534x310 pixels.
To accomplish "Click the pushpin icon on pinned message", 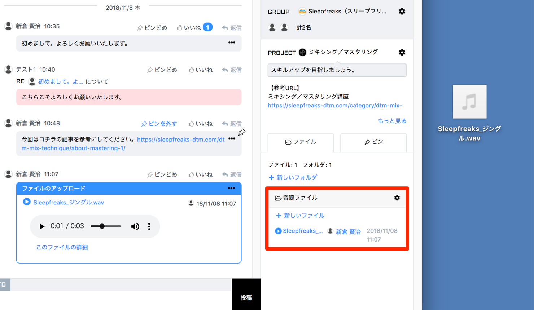I will (242, 132).
